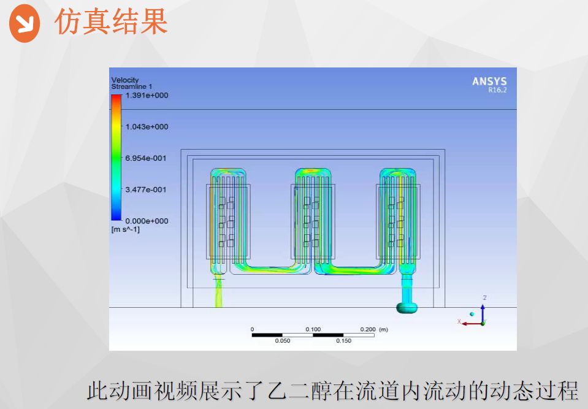Click the blue Z axis arrow

pos(483,311)
